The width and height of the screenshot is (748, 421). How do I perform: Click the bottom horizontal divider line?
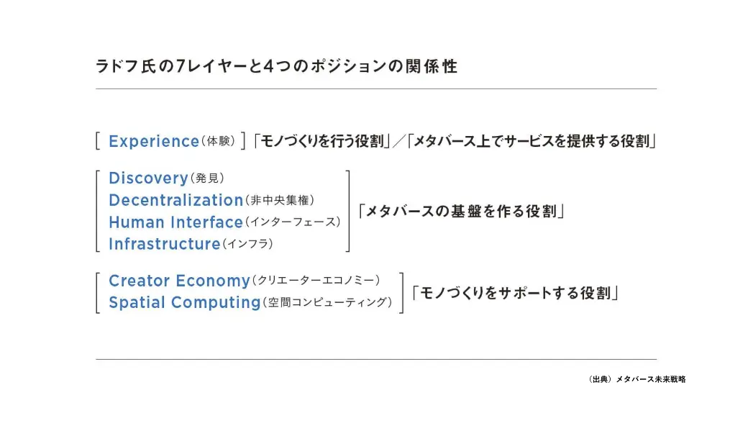click(376, 359)
